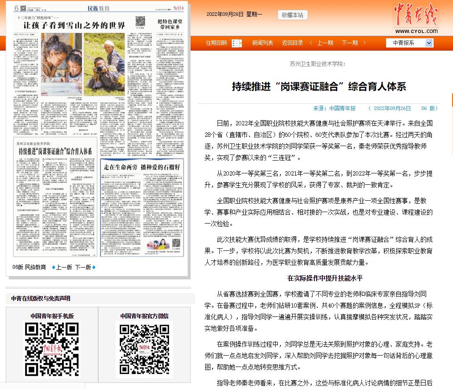The height and width of the screenshot is (389, 453).
Task: Navigate to 下一期 issue
Action: click(x=350, y=43)
